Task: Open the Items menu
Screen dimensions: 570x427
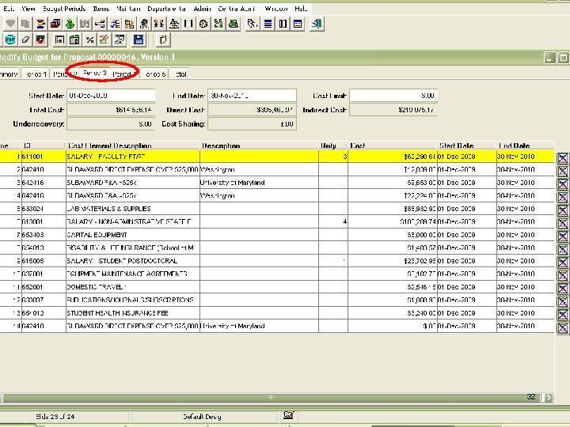Action: pyautogui.click(x=101, y=9)
